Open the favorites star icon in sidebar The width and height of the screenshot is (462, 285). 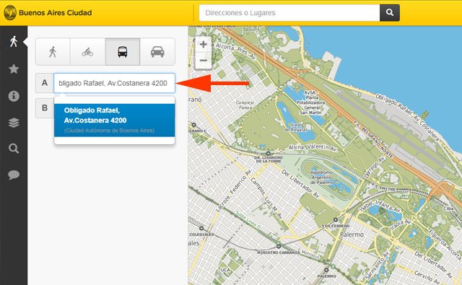pos(14,69)
